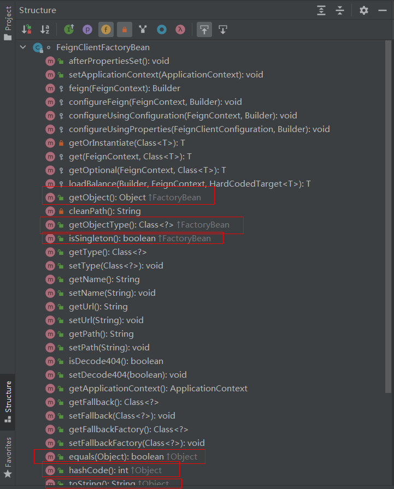This screenshot has height=489, width=394.
Task: Select setUrl(String): void
Action: pos(106,320)
